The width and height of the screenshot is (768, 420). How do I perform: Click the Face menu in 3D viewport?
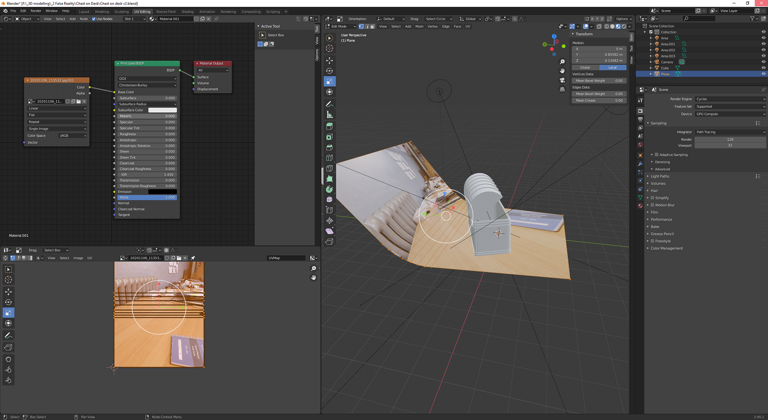[x=457, y=26]
